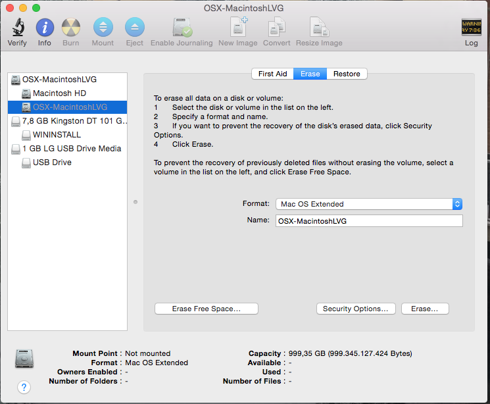
Task: Click the Name text field
Action: 368,221
